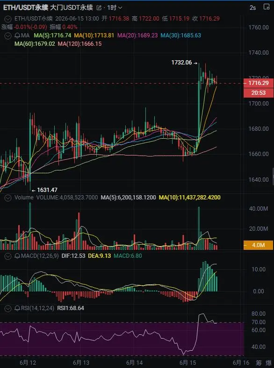Click the RSI1:68.64 value
Viewport: 274px width, 368px height.
point(71,308)
